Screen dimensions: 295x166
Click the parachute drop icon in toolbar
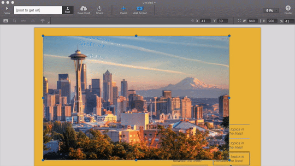pos(42,21)
